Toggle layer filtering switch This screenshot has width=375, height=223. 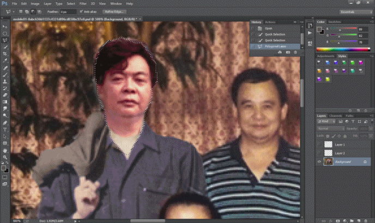[372, 121]
